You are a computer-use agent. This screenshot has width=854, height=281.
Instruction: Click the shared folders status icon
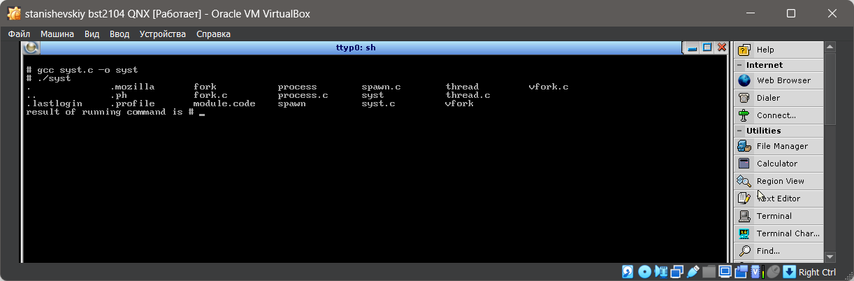(x=709, y=272)
